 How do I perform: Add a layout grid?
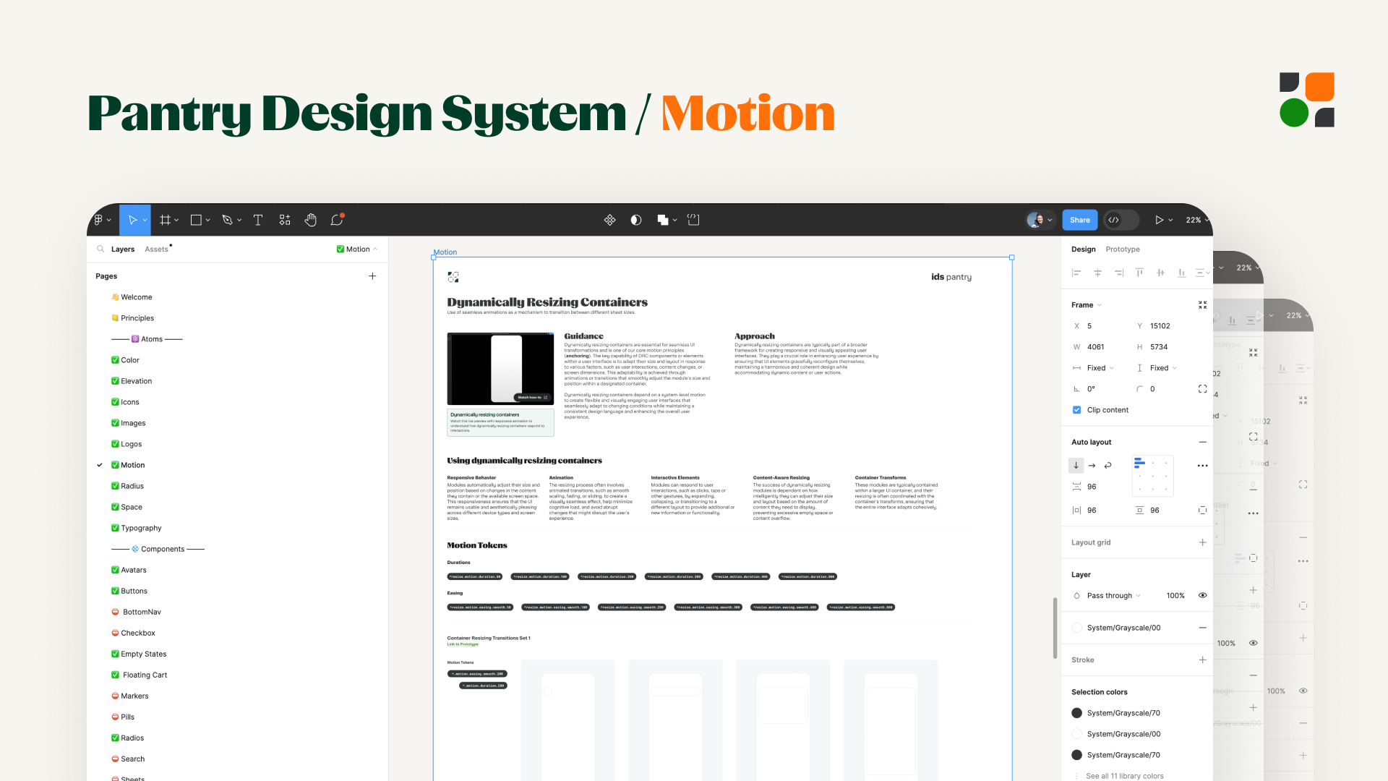[1202, 542]
